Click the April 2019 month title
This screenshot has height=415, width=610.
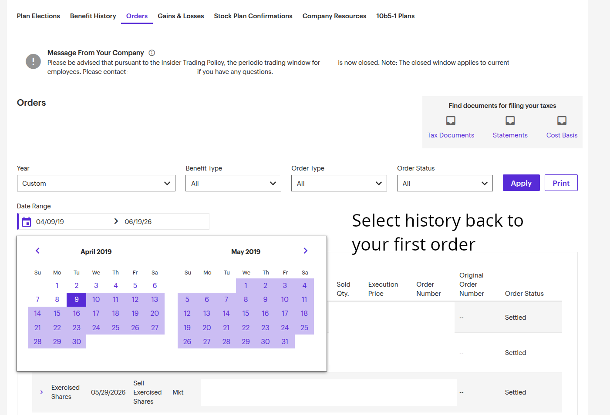coord(96,252)
